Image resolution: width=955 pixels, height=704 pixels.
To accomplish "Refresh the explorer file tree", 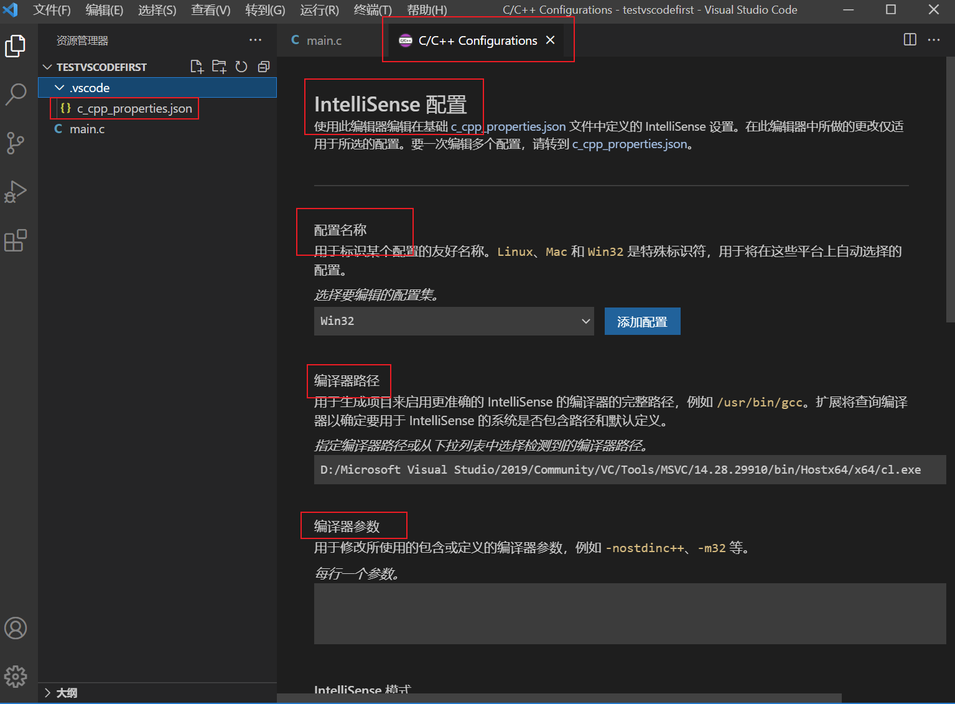I will 241,67.
